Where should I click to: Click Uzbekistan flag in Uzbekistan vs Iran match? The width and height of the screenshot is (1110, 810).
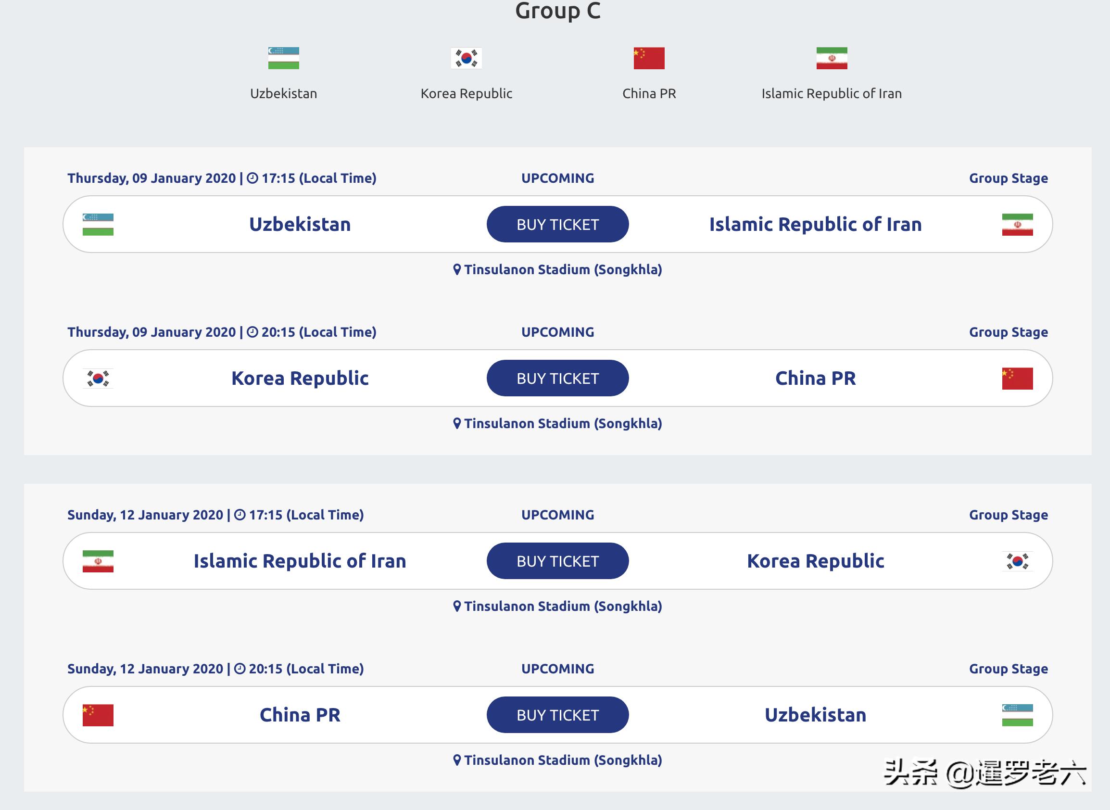tap(98, 225)
